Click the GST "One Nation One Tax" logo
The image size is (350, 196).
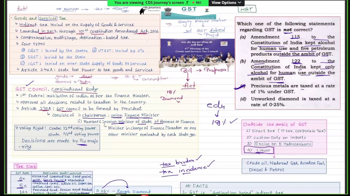pos(189,12)
